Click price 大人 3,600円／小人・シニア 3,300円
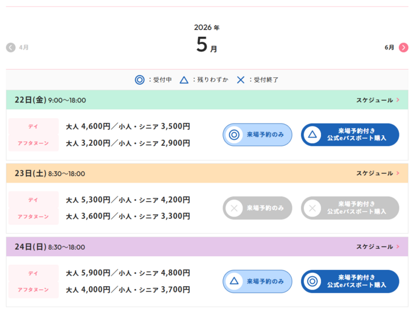 pyautogui.click(x=128, y=217)
